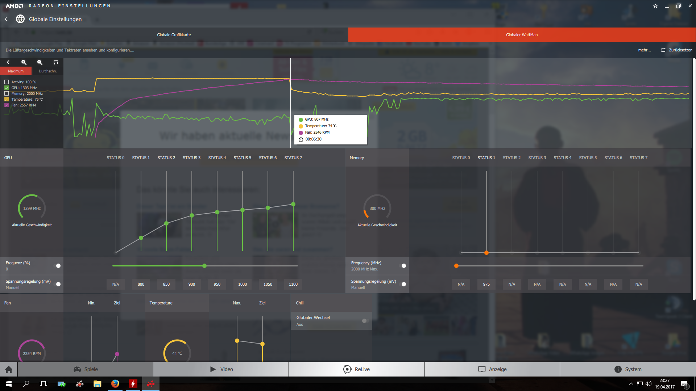Select the Globaler WattMan tab
Viewport: 696px width, 391px height.
[x=522, y=35]
